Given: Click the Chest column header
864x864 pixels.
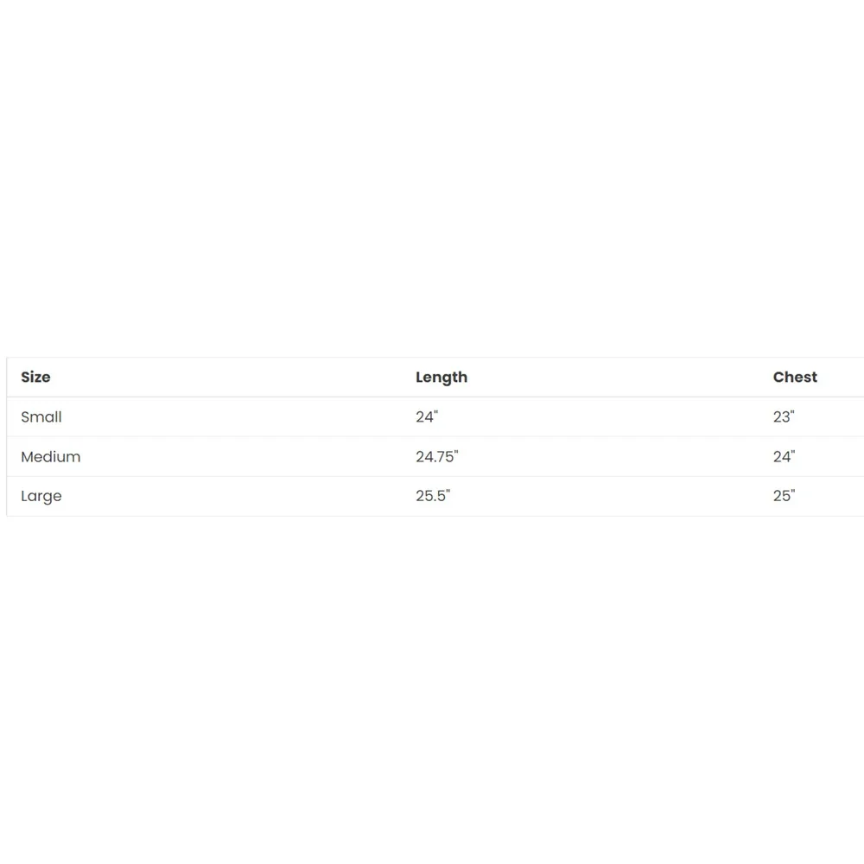Looking at the screenshot, I should pos(795,377).
